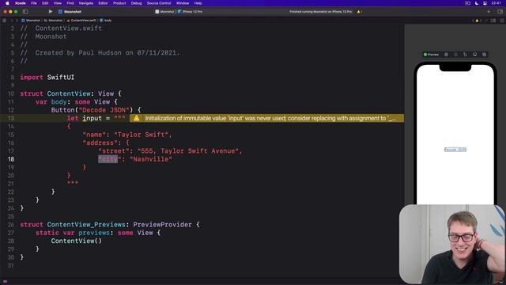This screenshot has height=285, width=506.
Task: Click line number 18 in the gutter
Action: pos(11,159)
